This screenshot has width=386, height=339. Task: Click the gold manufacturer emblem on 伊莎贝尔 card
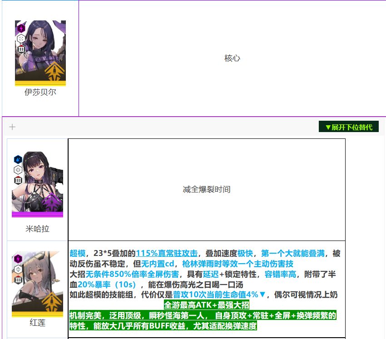[54, 71]
